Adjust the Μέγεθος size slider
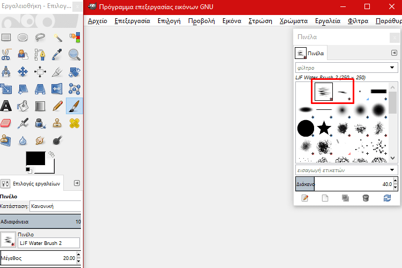 (39, 258)
